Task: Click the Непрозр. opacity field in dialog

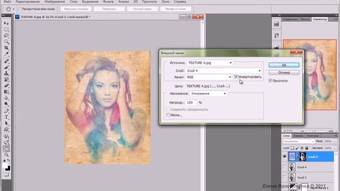Action: pyautogui.click(x=191, y=102)
